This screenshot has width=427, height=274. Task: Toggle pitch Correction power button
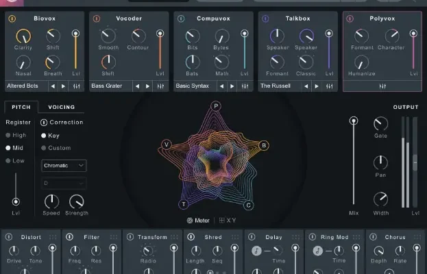[45, 123]
